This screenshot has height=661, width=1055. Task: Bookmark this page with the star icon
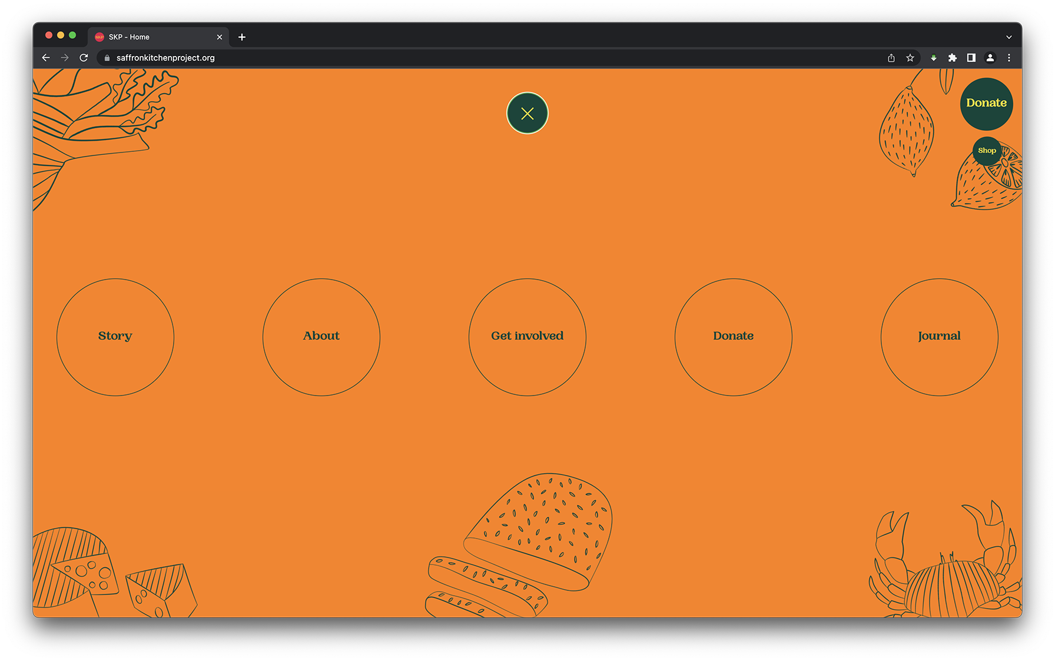910,58
